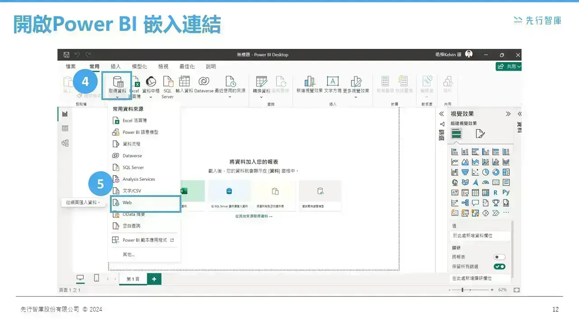This screenshot has height=326, width=579.
Task: Click the 其他... option at menu bottom
Action: tap(128, 254)
